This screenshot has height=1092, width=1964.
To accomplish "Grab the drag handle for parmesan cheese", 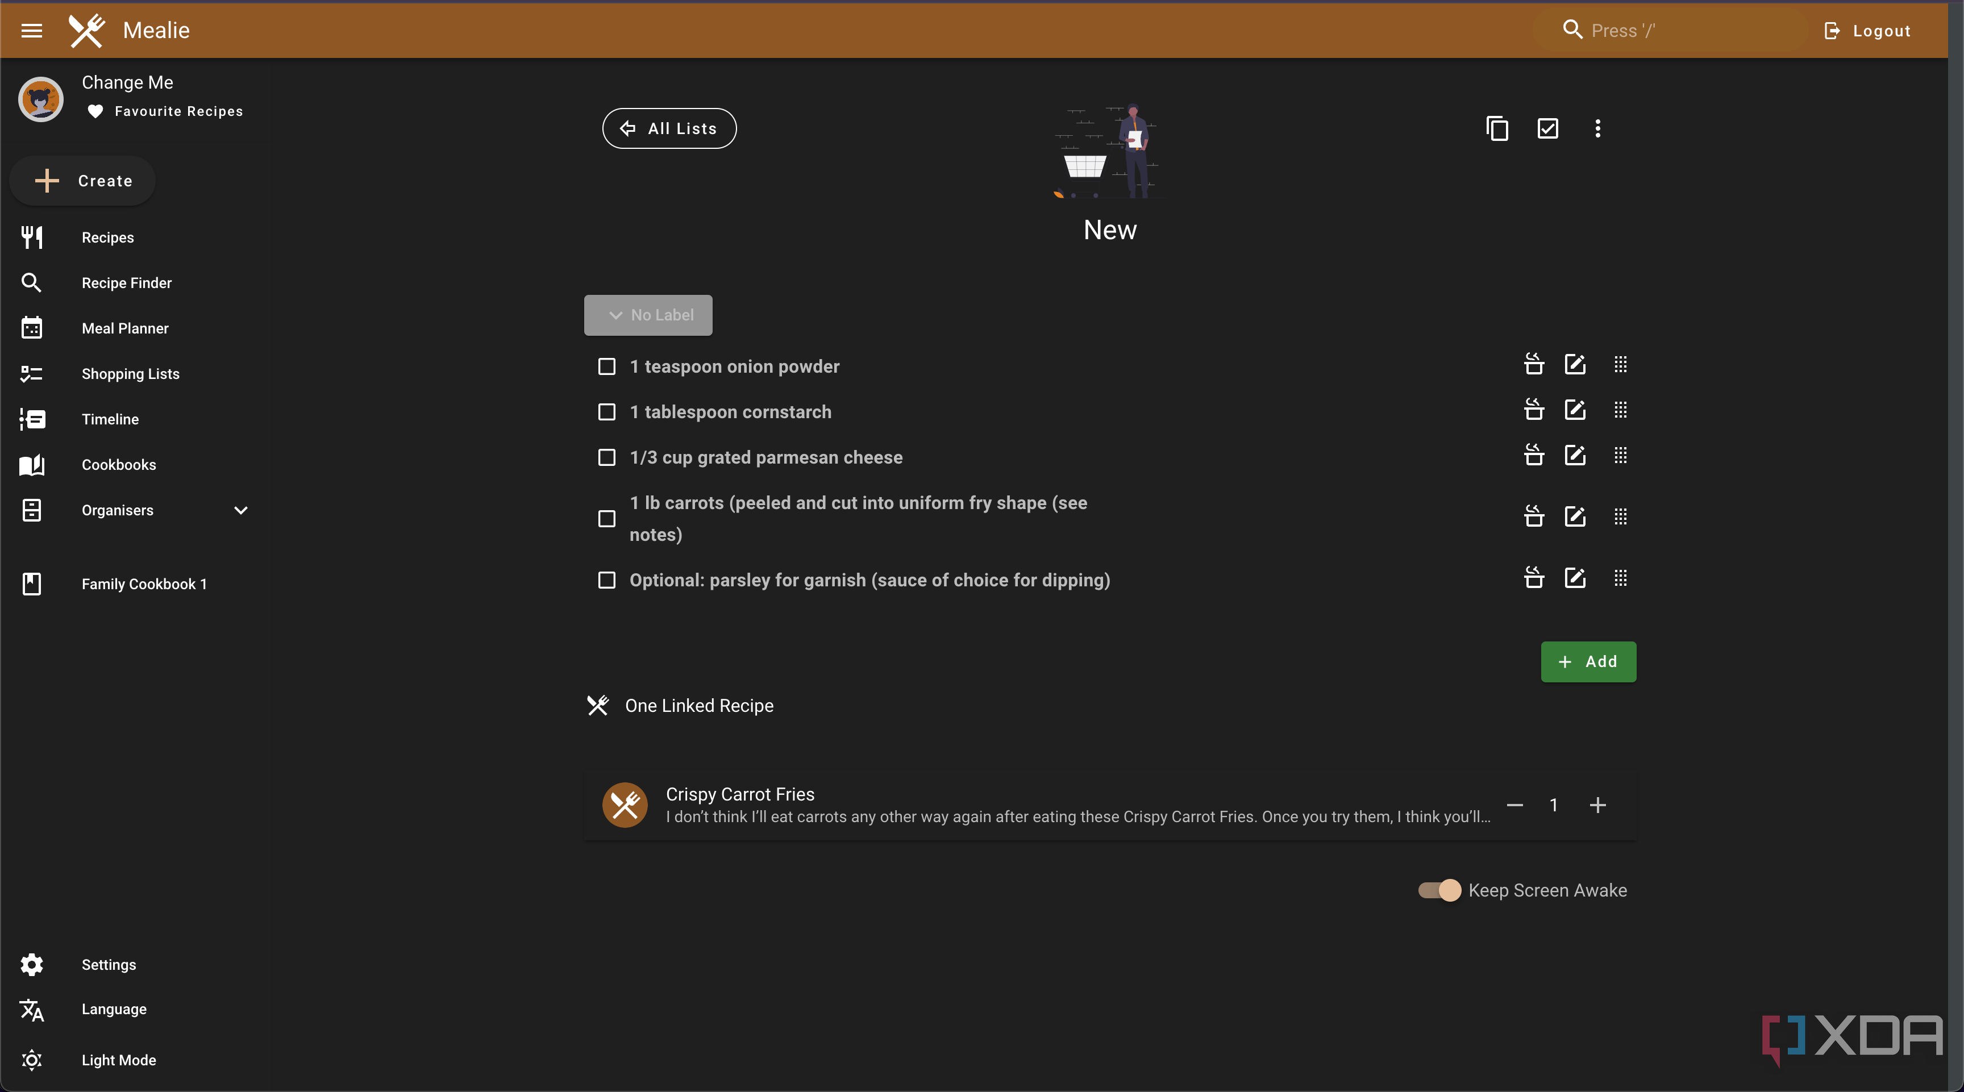I will (1621, 456).
